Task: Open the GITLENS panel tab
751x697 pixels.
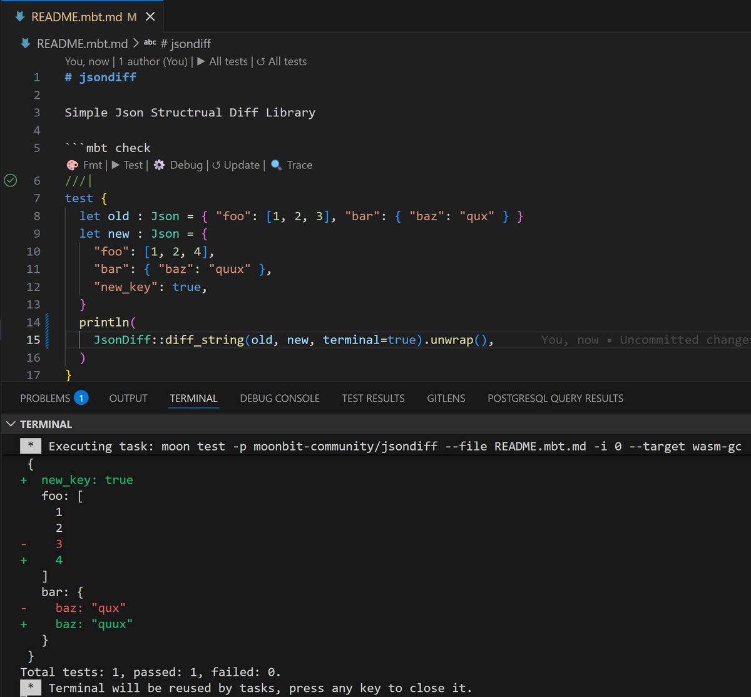Action: [446, 398]
